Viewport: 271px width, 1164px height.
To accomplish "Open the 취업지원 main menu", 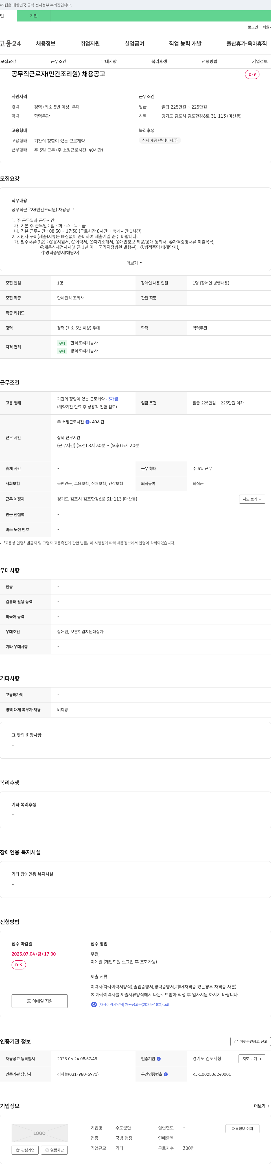I will pos(90,43).
